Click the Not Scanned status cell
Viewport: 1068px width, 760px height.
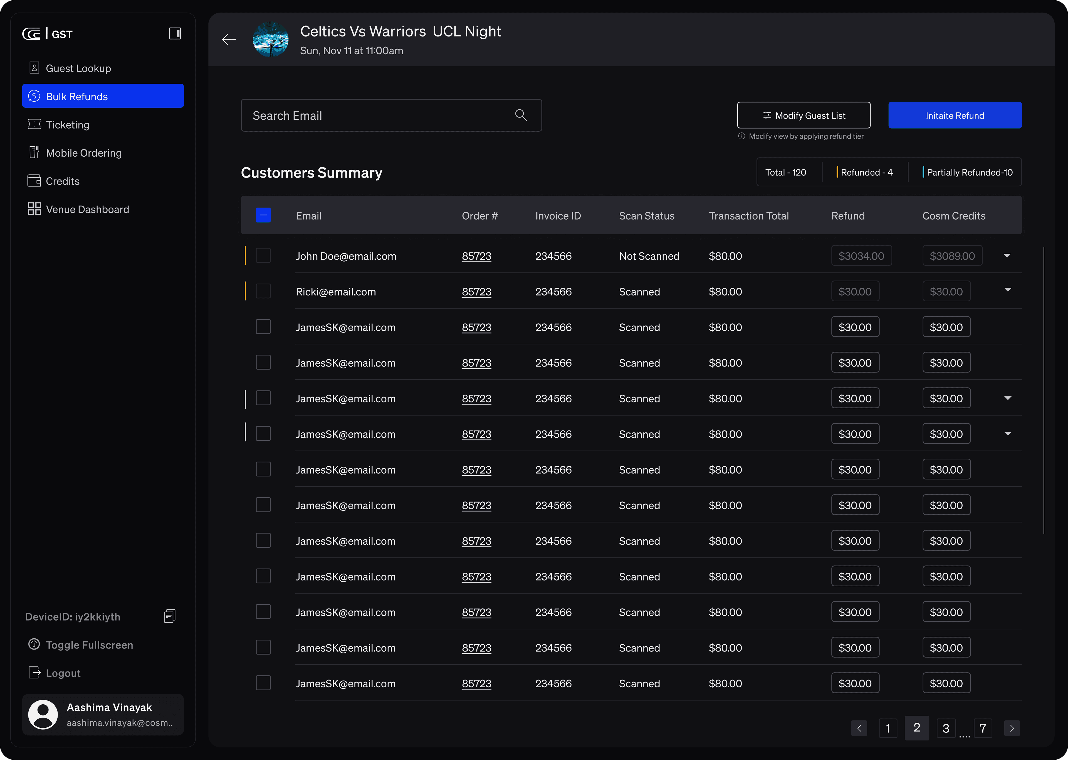[649, 256]
